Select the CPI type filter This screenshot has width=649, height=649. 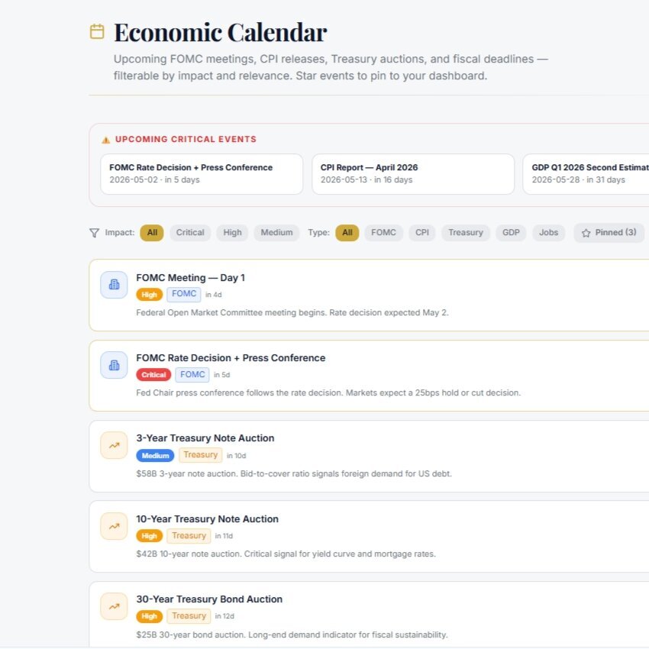tap(421, 233)
